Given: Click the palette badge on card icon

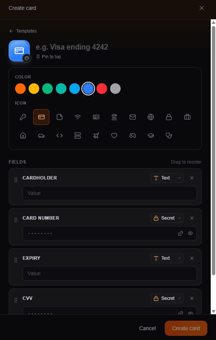Looking at the screenshot, I should (27, 58).
